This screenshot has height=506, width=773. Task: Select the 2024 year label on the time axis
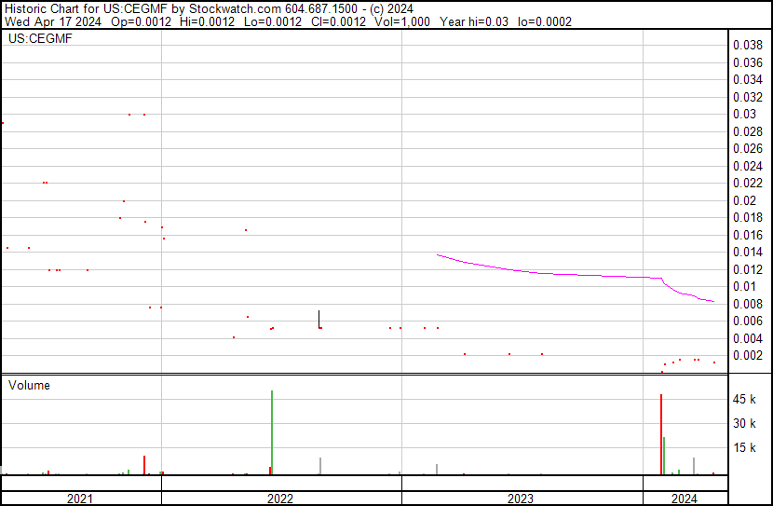tap(683, 499)
